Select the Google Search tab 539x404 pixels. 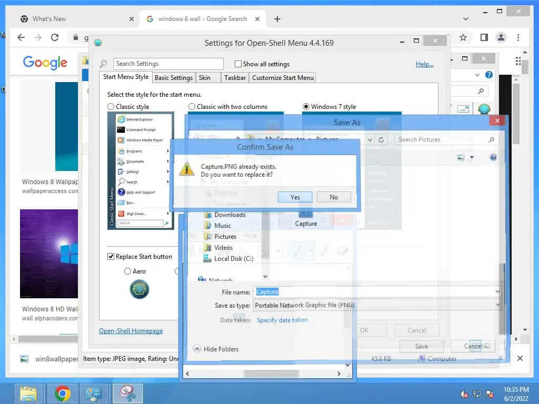coord(203,19)
